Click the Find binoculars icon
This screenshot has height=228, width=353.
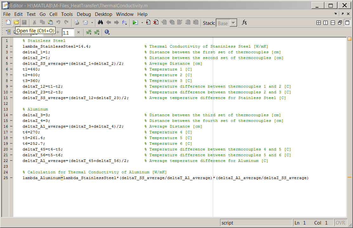coord(101,22)
